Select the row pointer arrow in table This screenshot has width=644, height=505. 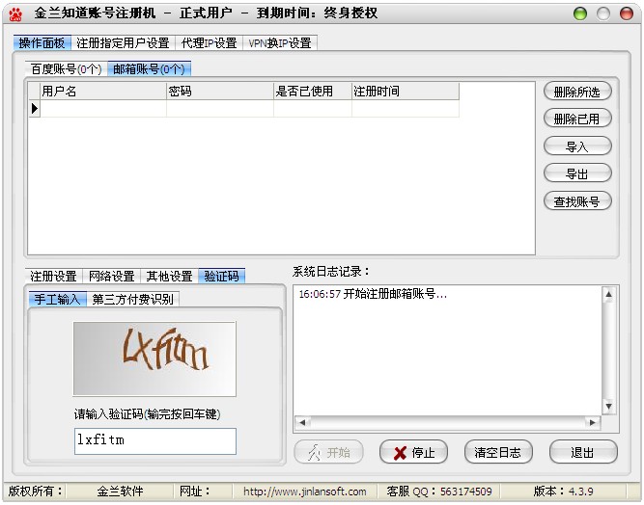pyautogui.click(x=35, y=109)
